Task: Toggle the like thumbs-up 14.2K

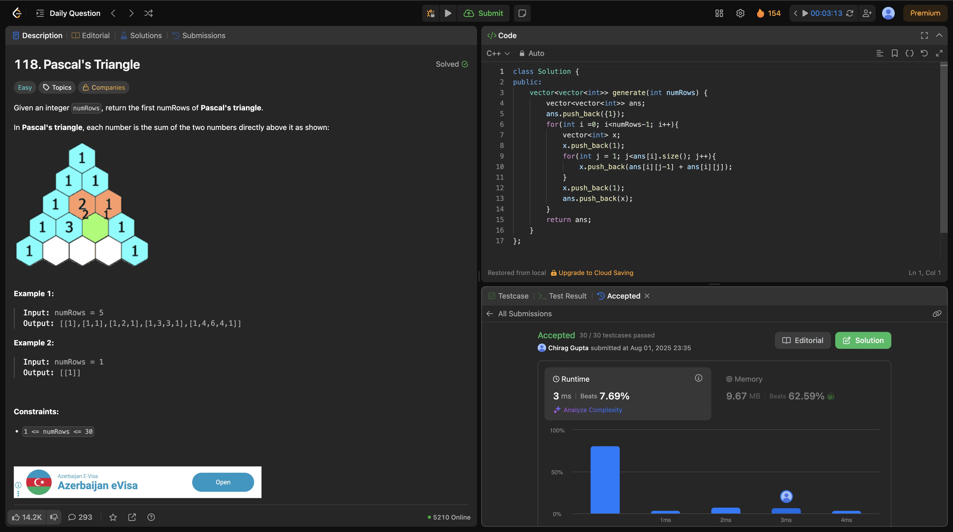Action: [27, 517]
